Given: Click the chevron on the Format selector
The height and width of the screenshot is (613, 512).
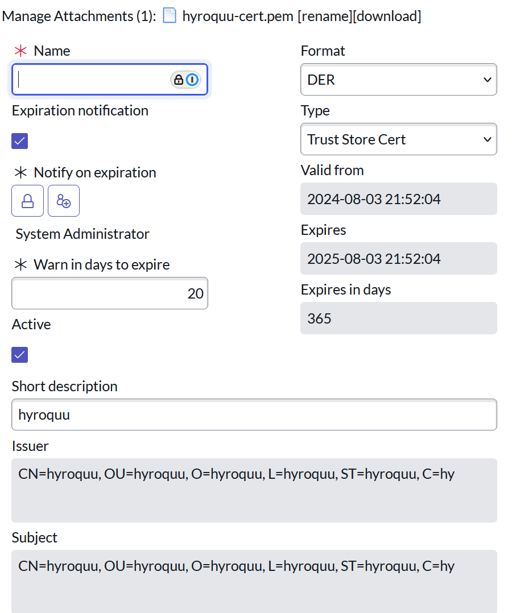Looking at the screenshot, I should [x=487, y=79].
